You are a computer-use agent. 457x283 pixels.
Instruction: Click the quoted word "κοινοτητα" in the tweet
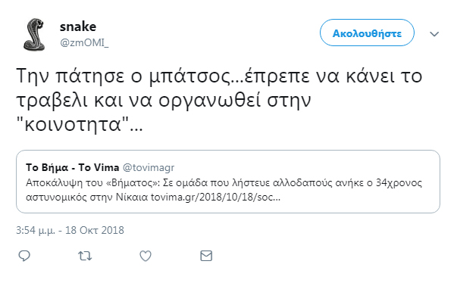click(73, 124)
